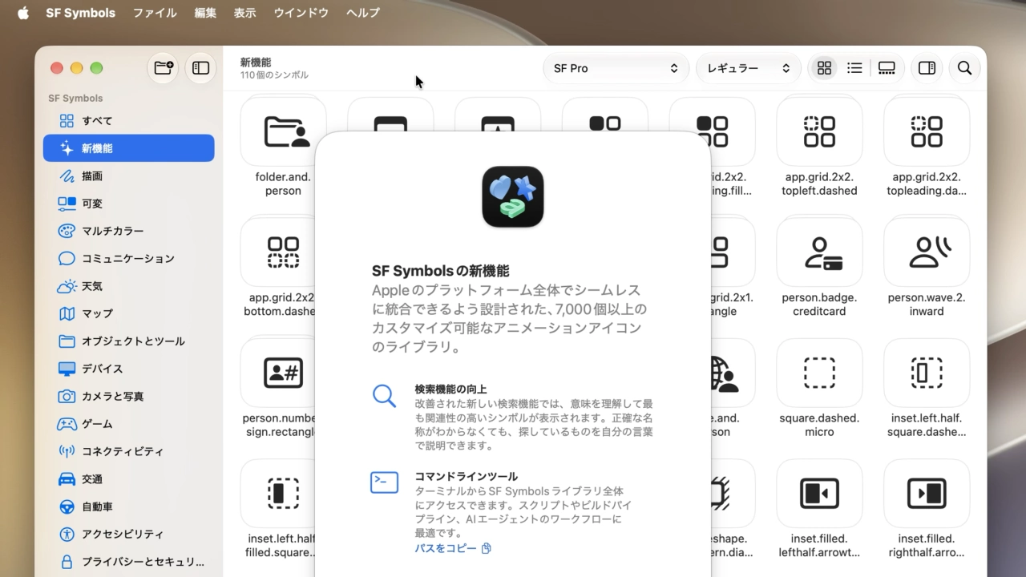Click the new folder toolbar icon
This screenshot has height=577, width=1026.
click(x=164, y=68)
